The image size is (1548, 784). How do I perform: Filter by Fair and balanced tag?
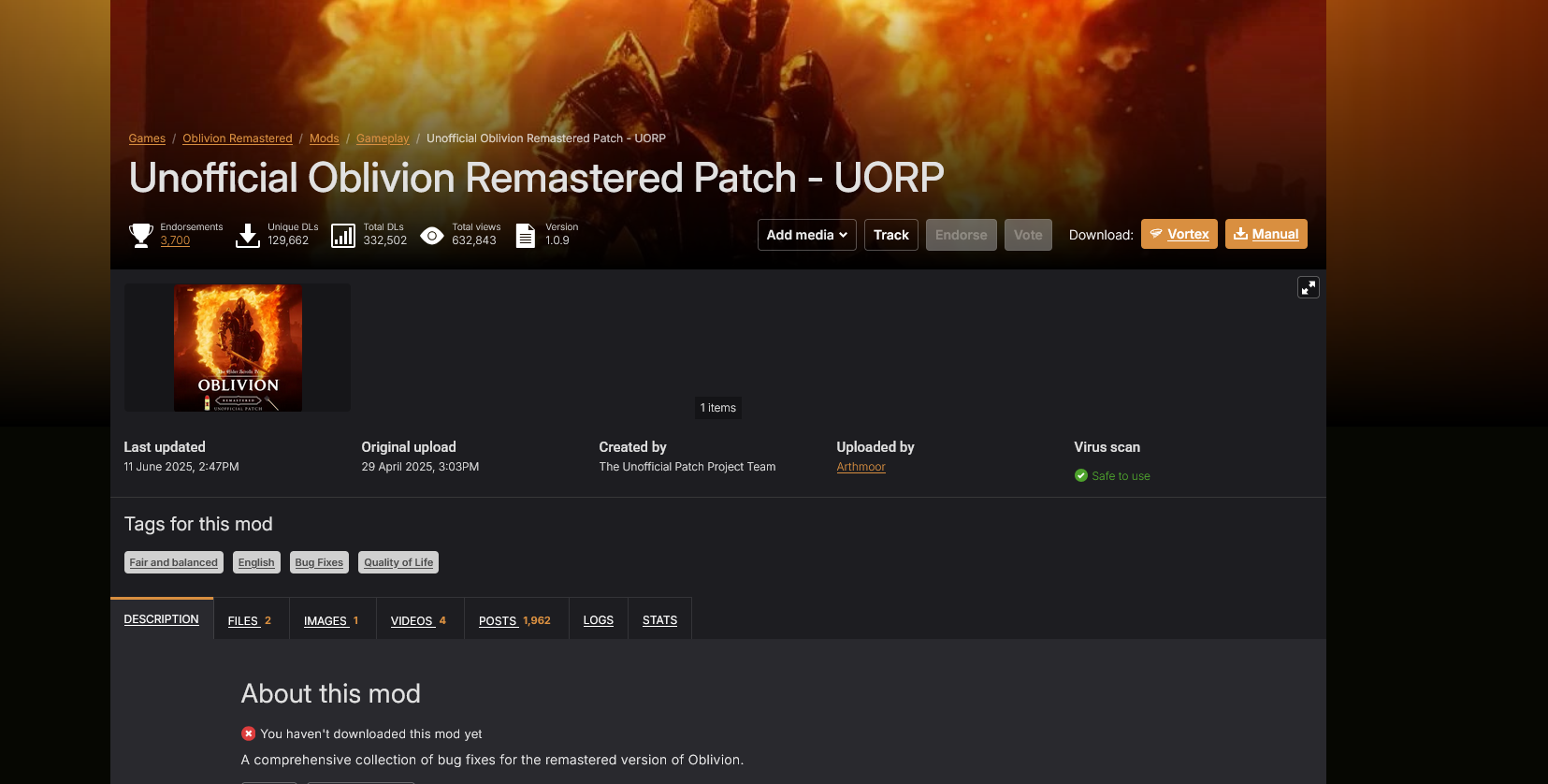tap(174, 562)
